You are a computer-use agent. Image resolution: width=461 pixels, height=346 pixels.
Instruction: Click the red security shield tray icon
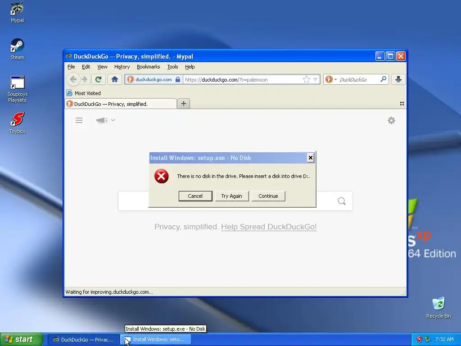click(x=419, y=339)
